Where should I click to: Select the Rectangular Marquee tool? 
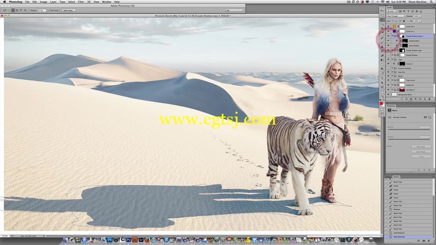pyautogui.click(x=383, y=15)
